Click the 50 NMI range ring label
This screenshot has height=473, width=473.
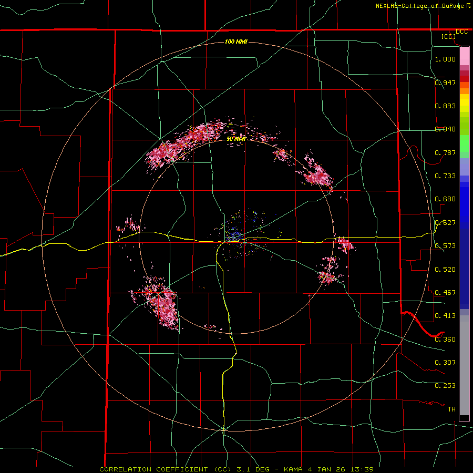click(236, 139)
